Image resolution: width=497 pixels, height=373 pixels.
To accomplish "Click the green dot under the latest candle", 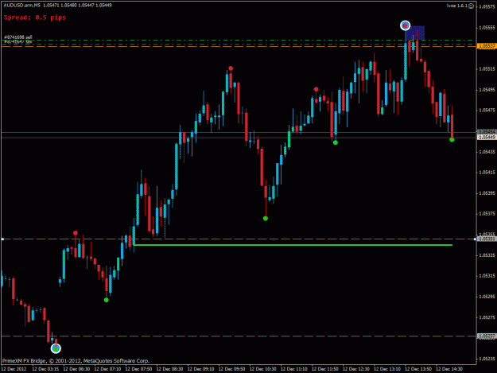I will [x=452, y=140].
